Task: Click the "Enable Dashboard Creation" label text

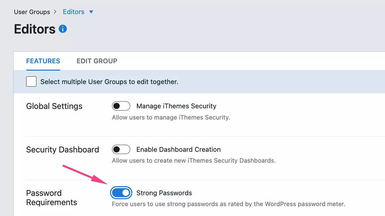Action: (178, 150)
